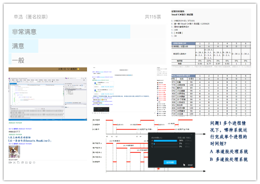This screenshot has height=184, width=260.
Task: Click the second Word document file icon
Action: point(95,90)
